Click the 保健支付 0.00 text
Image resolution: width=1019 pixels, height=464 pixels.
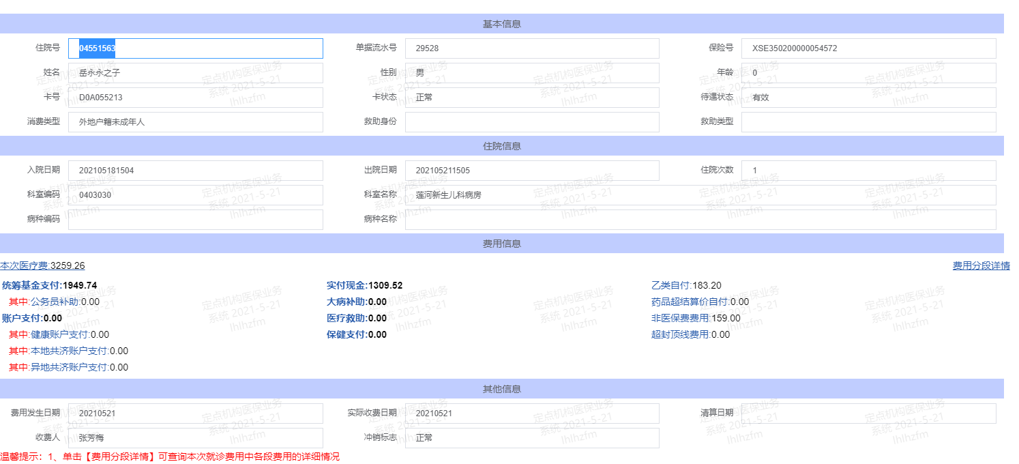pos(357,334)
